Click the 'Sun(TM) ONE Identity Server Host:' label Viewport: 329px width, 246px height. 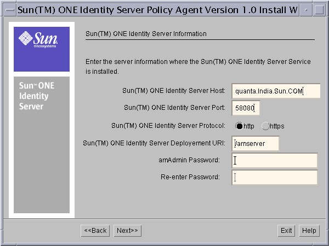(174, 91)
